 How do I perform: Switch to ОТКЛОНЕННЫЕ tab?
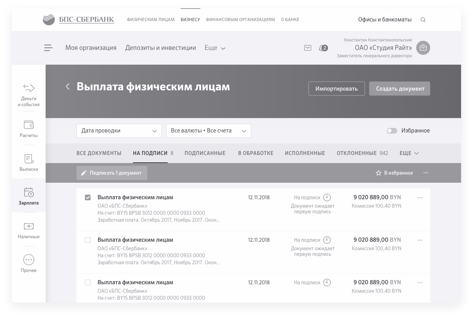[357, 153]
